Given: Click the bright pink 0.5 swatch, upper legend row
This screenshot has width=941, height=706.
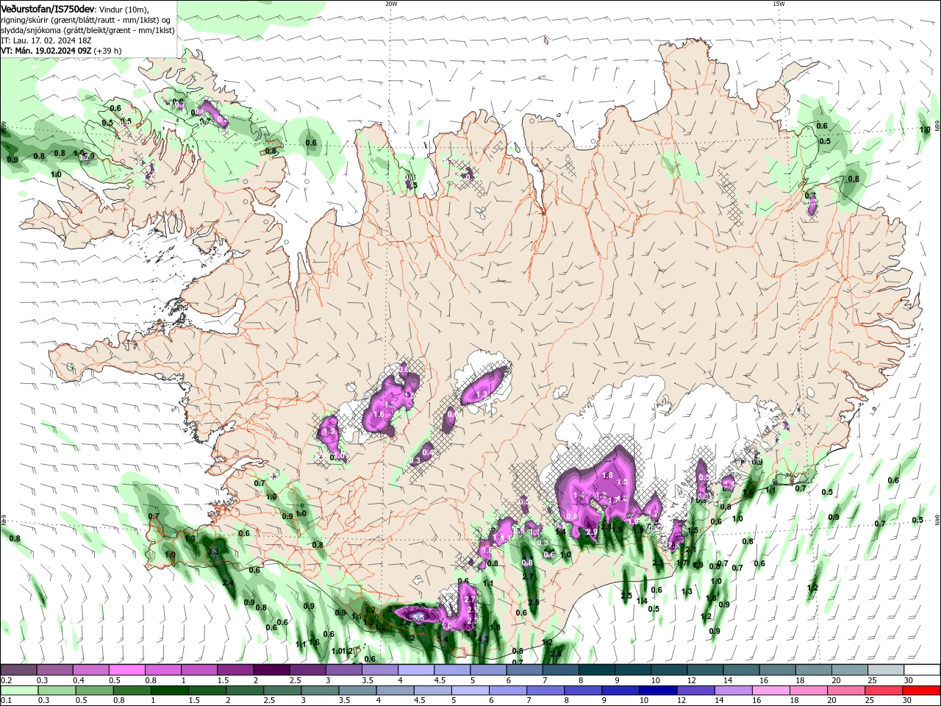Looking at the screenshot, I should pyautogui.click(x=126, y=670).
